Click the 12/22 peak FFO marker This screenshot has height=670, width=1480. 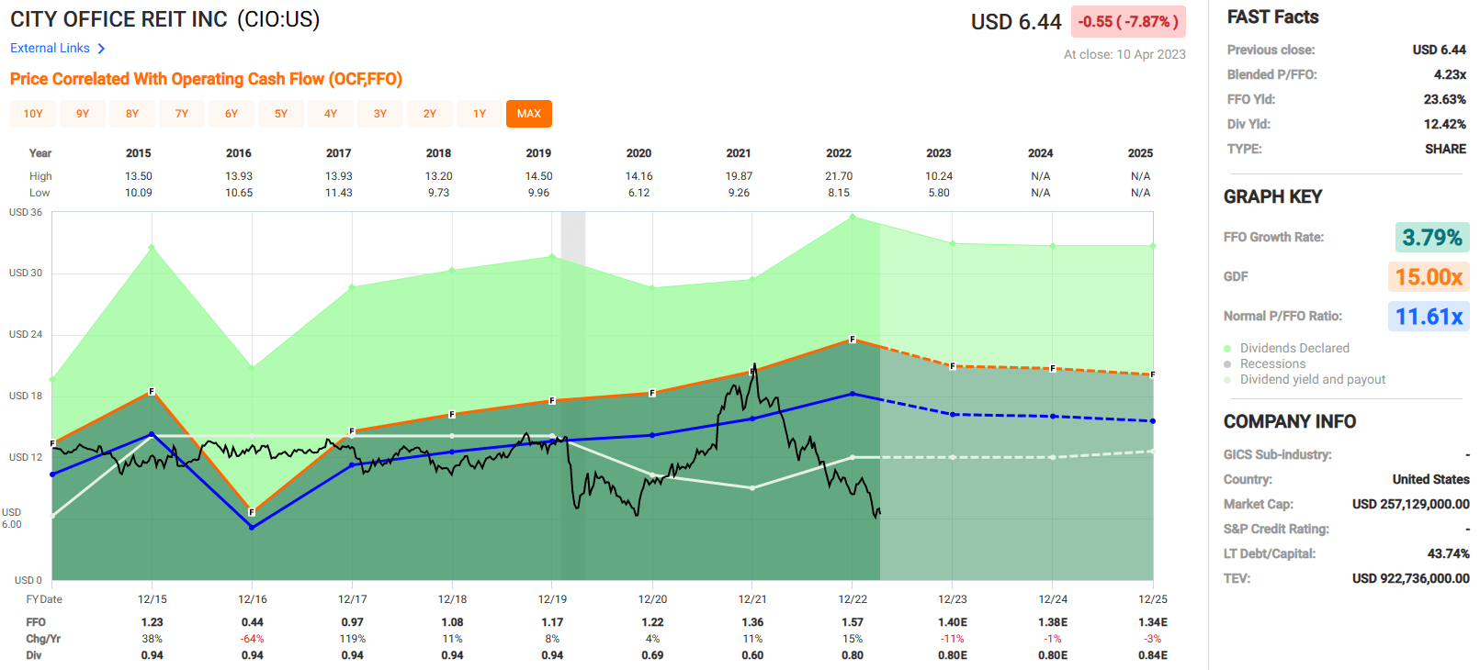click(x=853, y=340)
